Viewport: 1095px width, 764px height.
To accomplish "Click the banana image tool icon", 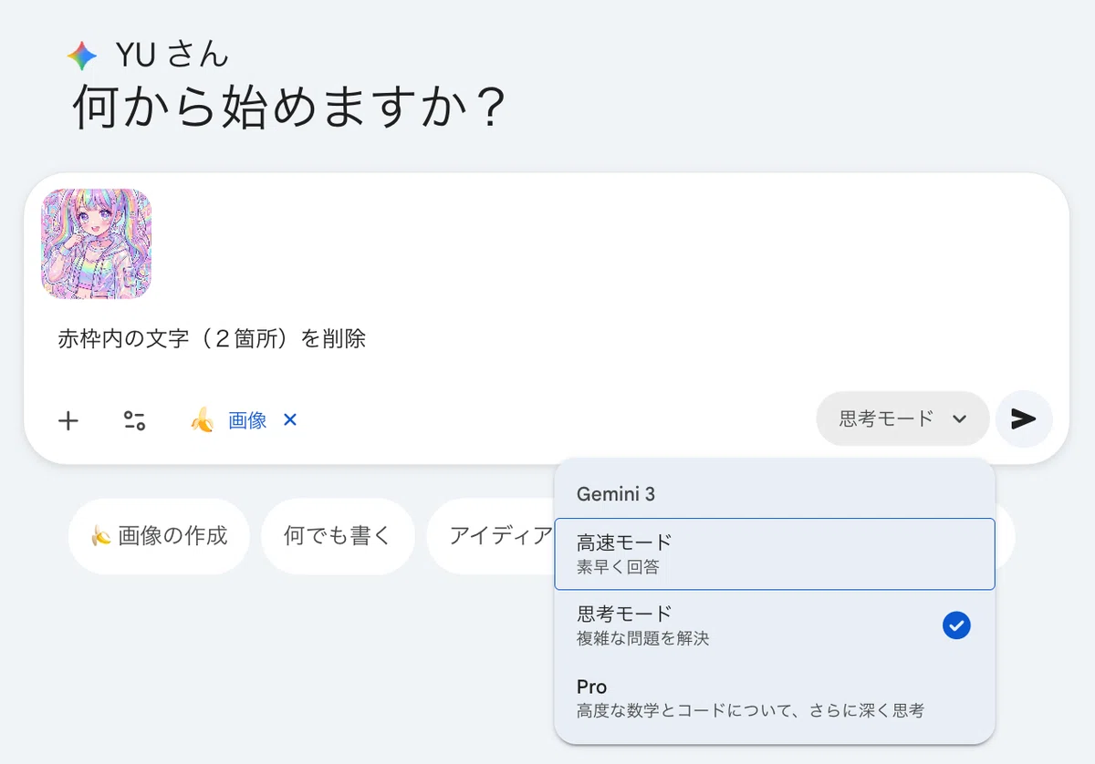I will point(202,419).
